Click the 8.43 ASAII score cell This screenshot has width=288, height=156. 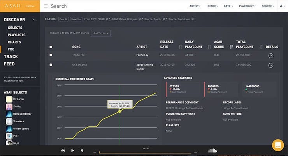coord(216,55)
